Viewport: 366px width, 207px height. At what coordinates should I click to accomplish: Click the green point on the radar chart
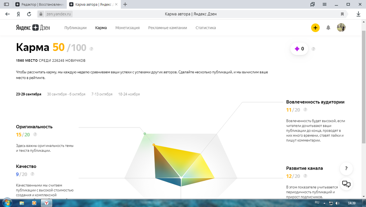click(x=145, y=133)
